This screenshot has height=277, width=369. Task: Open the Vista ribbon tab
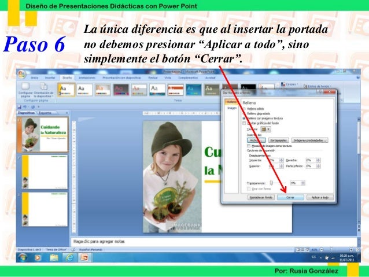tap(168, 77)
